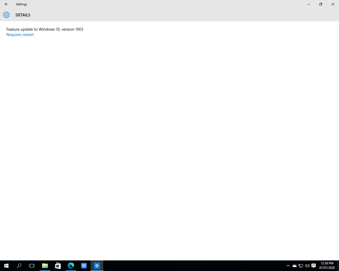Close the Settings window
This screenshot has width=339, height=271.
[x=333, y=4]
